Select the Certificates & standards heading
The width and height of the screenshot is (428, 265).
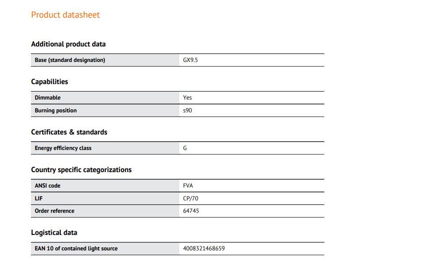click(x=69, y=132)
